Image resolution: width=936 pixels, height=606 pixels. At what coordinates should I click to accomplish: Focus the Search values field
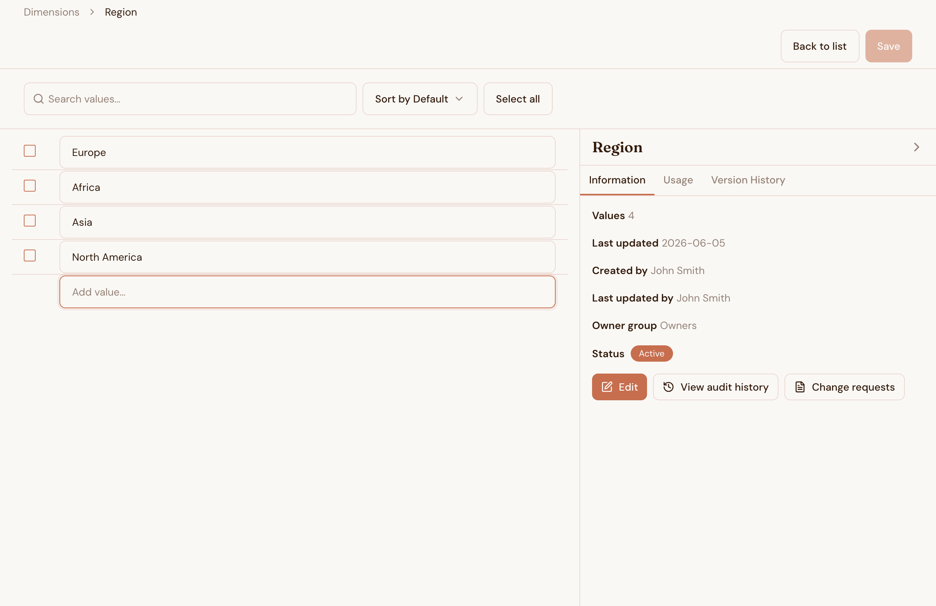pyautogui.click(x=190, y=99)
